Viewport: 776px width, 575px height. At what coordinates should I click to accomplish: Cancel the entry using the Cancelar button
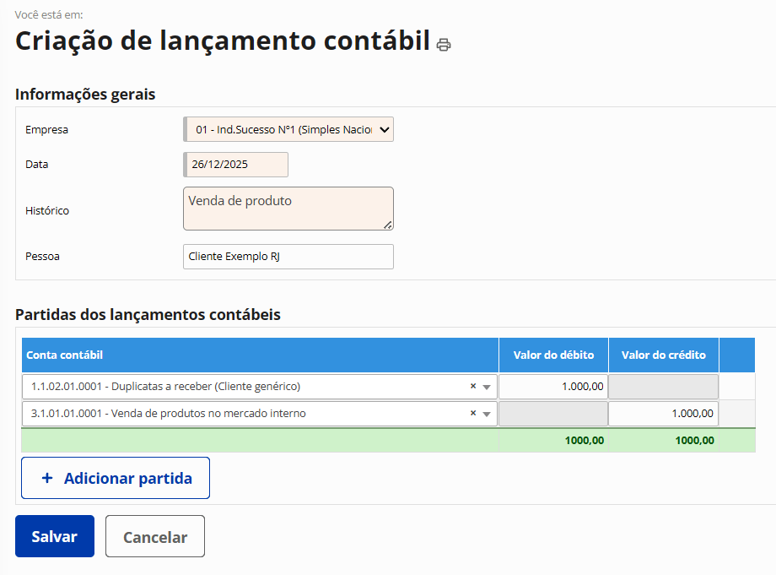tap(155, 537)
